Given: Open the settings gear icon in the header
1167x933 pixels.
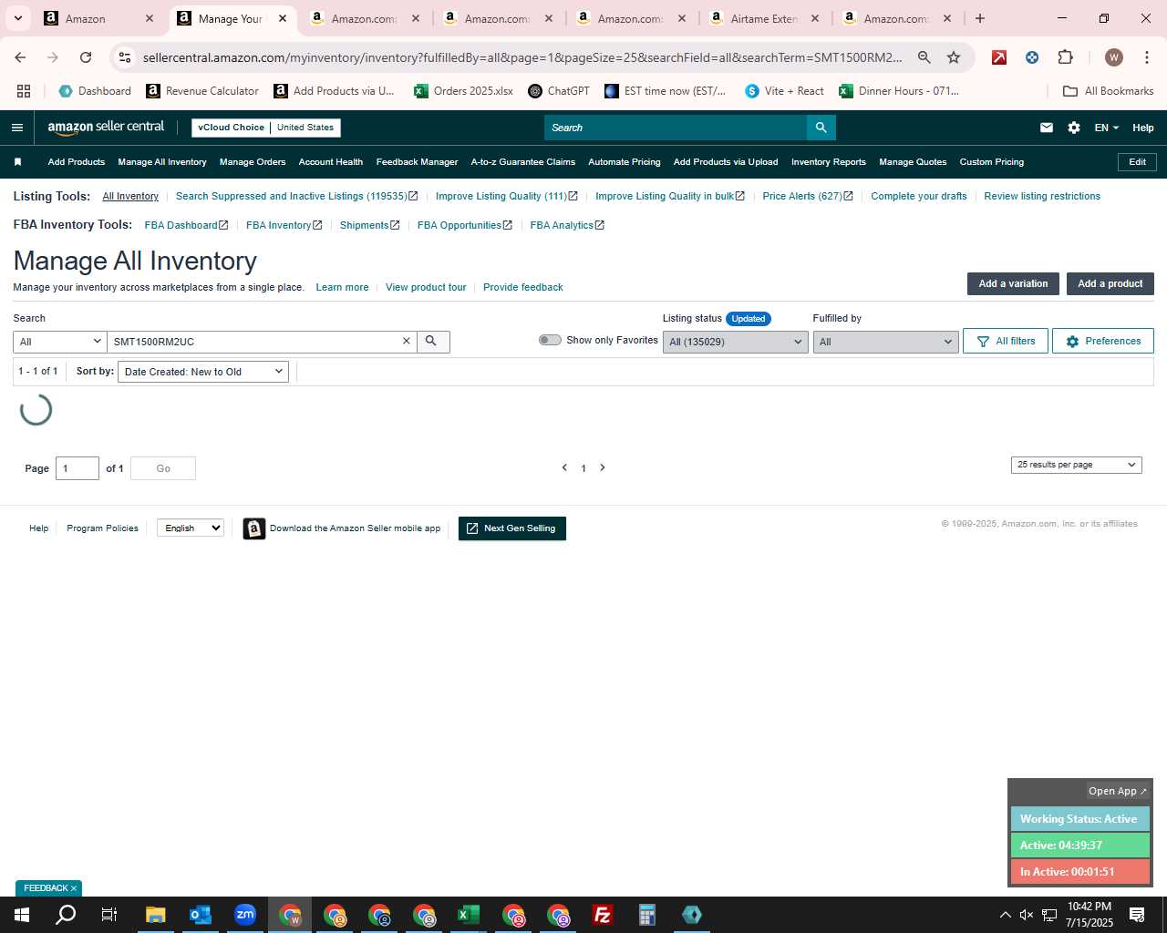Looking at the screenshot, I should coord(1074,128).
